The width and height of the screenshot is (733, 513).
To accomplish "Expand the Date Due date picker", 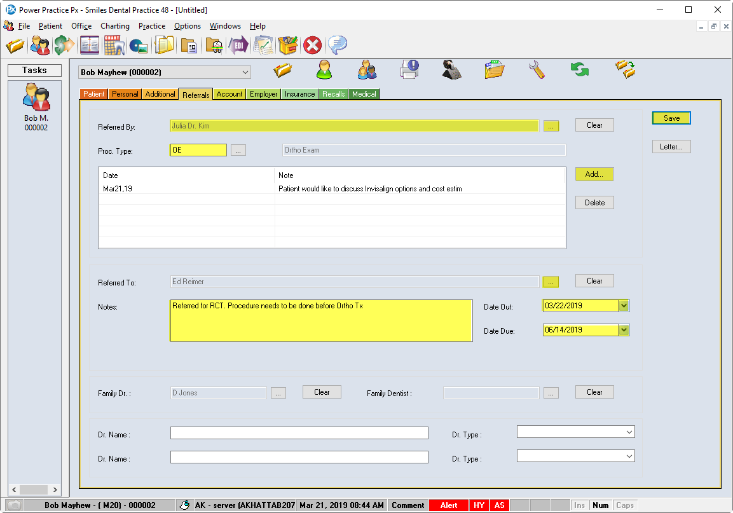I will pyautogui.click(x=624, y=330).
